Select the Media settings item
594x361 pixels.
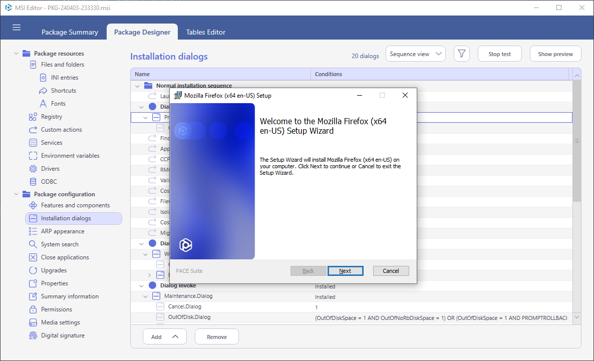[x=61, y=322]
